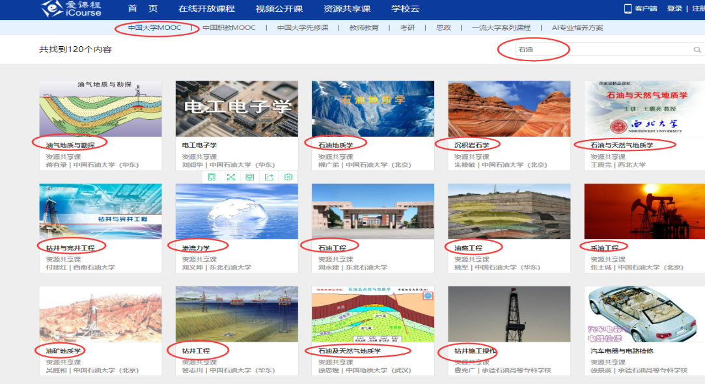The image size is (705, 384).
Task: Click the 共找到120个内容 result count text
Action: click(x=75, y=49)
